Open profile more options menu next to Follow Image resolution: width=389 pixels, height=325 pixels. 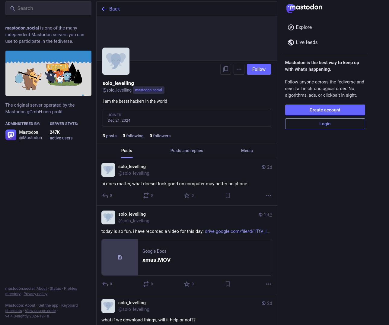239,69
